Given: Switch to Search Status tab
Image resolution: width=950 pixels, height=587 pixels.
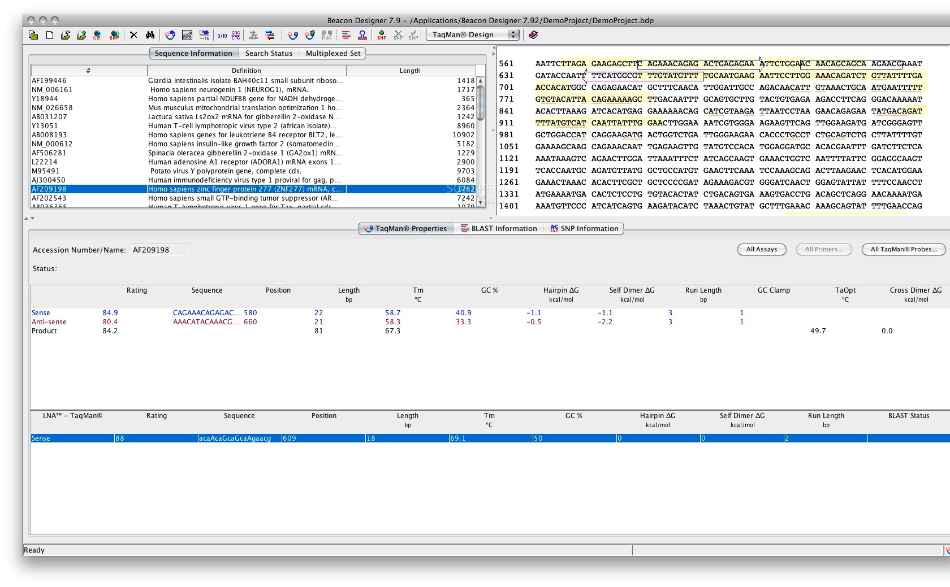Looking at the screenshot, I should click(269, 54).
